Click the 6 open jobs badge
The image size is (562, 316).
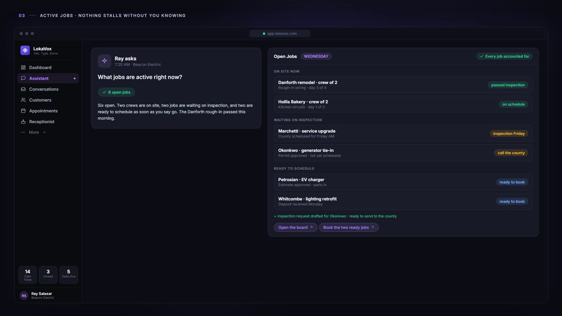[116, 92]
